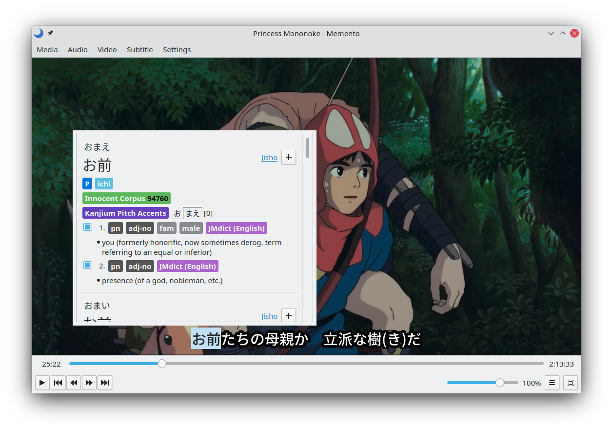The width and height of the screenshot is (613, 431).
Task: Click the 2:13:33 duration label
Action: [561, 364]
